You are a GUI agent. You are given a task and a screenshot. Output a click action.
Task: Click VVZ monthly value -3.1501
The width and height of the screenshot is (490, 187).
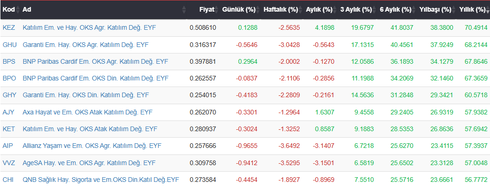coord(324,163)
